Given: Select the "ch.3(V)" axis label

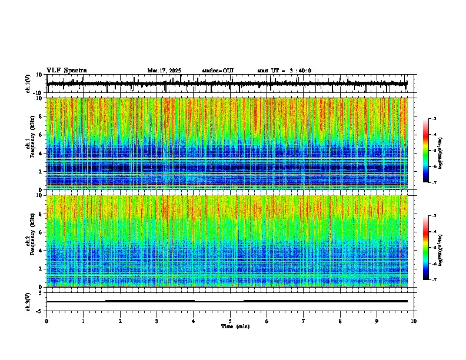Looking at the screenshot, I should [28, 302].
